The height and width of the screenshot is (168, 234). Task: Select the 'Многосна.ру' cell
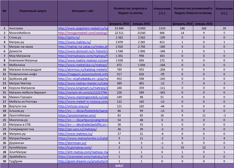tap(33, 120)
